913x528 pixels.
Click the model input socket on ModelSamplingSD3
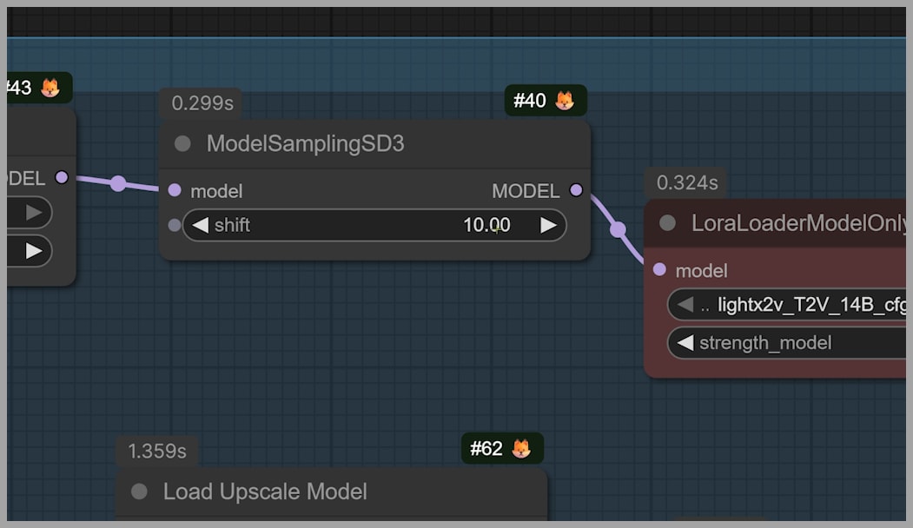click(175, 190)
